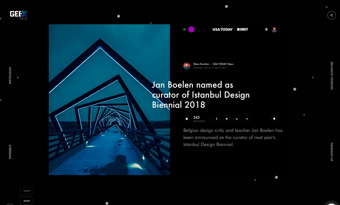
Task: Click the forward share arrow icon
Action: [247, 119]
